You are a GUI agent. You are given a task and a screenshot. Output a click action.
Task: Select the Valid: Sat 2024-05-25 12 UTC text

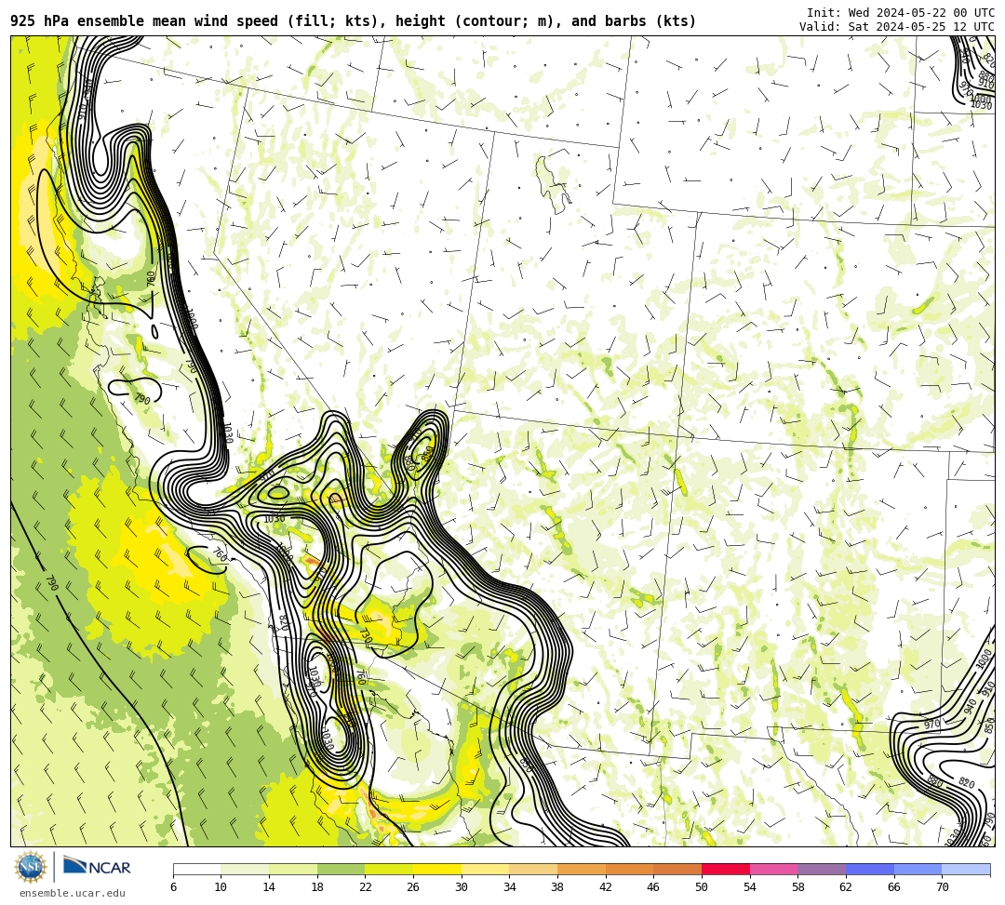tap(897, 26)
